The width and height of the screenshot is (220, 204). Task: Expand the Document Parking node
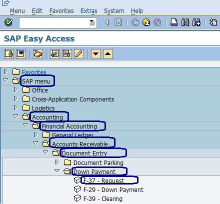[57, 162]
